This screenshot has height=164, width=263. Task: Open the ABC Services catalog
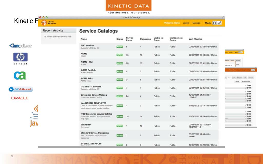[x=87, y=46]
